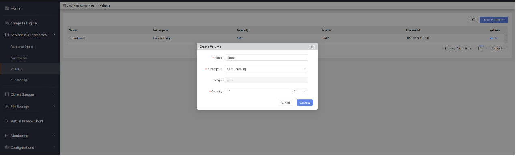Click the Object Storage sidebar icon
The width and height of the screenshot is (517, 156).
click(x=7, y=94)
